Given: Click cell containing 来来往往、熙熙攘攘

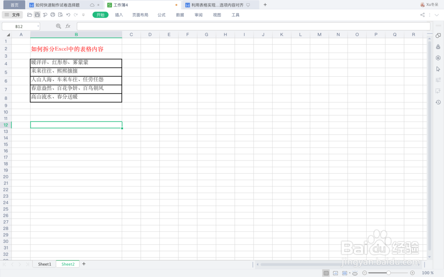Looking at the screenshot, I should pyautogui.click(x=76, y=72).
